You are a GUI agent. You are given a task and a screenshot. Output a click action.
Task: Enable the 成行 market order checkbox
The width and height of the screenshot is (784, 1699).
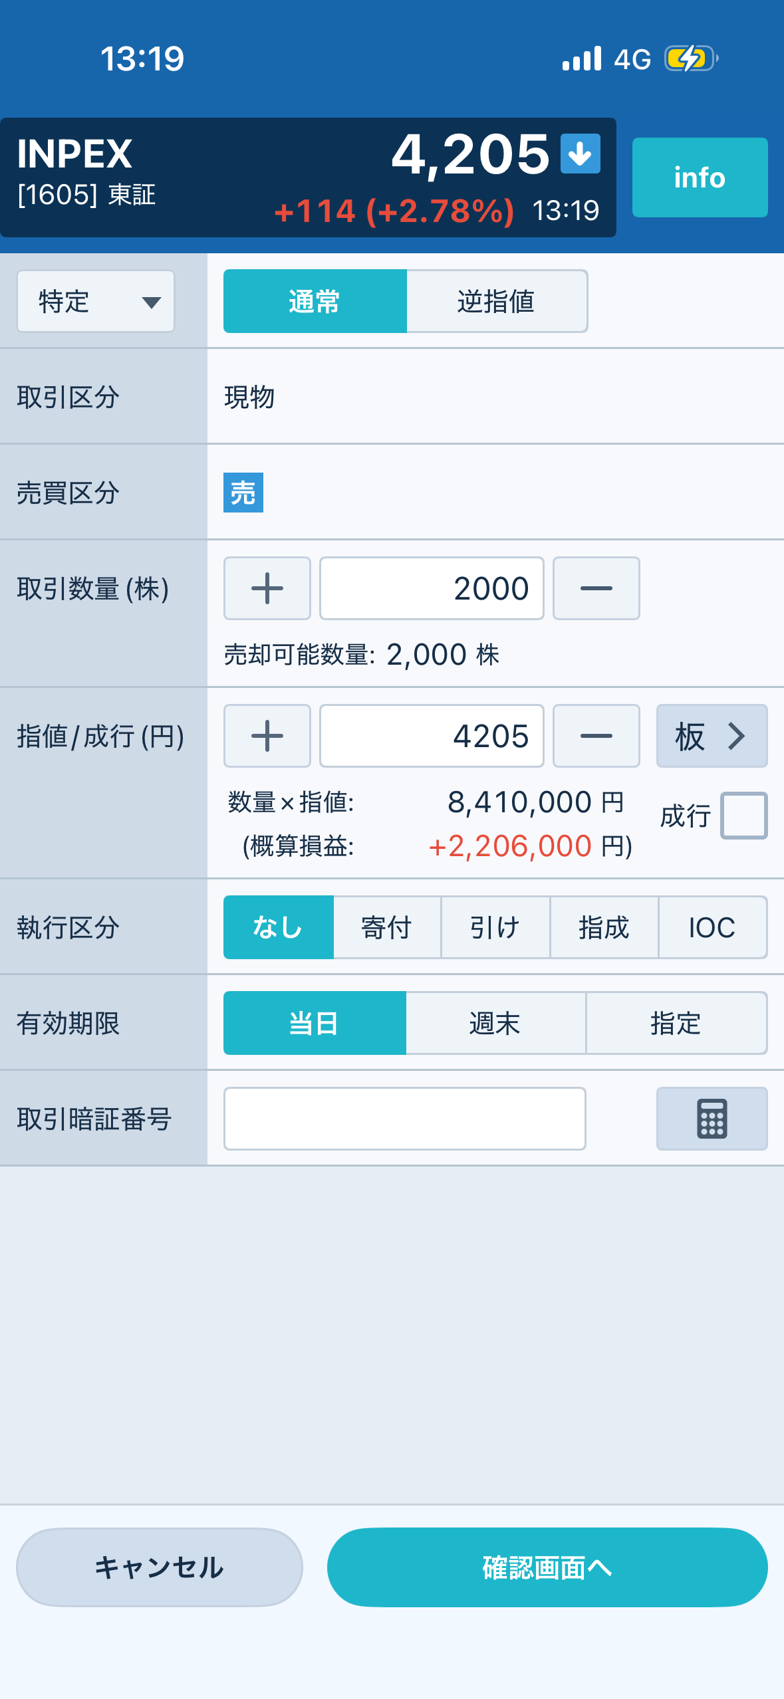point(743,816)
